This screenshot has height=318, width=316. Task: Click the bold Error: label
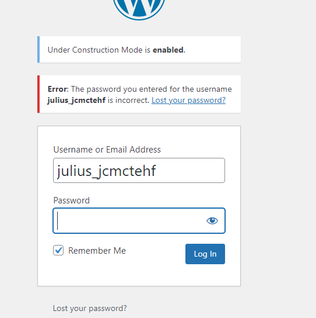pyautogui.click(x=58, y=89)
